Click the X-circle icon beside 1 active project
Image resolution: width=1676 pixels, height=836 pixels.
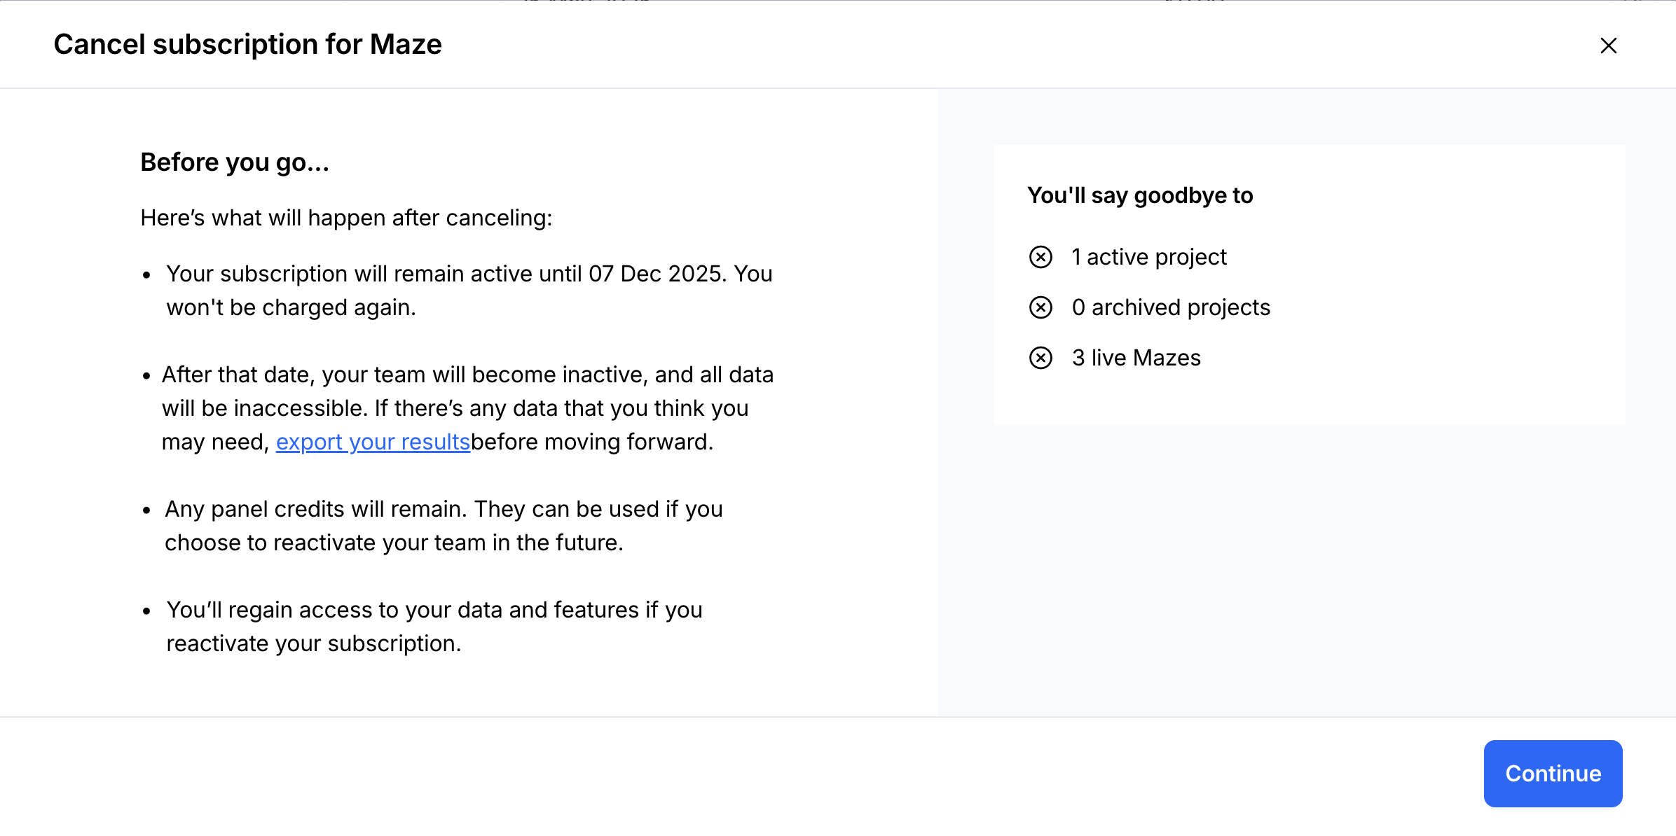coord(1040,257)
